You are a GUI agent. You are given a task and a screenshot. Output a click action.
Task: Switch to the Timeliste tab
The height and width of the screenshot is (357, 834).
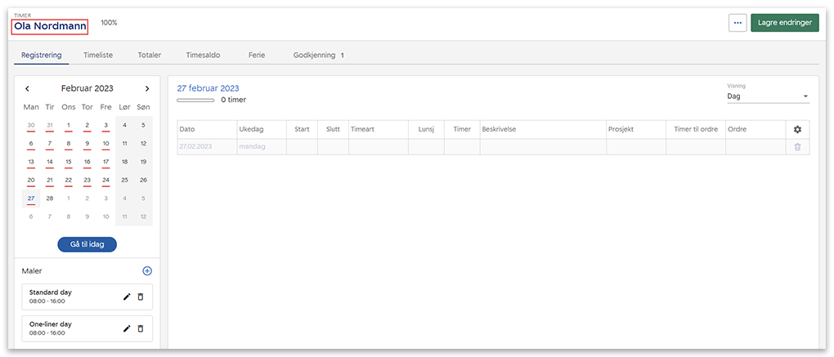[x=98, y=56]
